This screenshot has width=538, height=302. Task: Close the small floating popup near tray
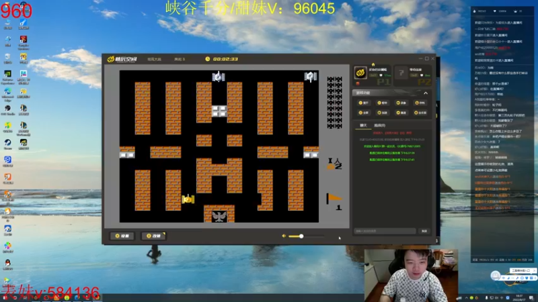(x=534, y=270)
